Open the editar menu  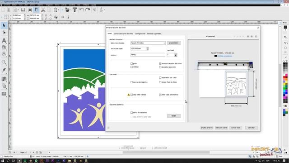click(14, 5)
